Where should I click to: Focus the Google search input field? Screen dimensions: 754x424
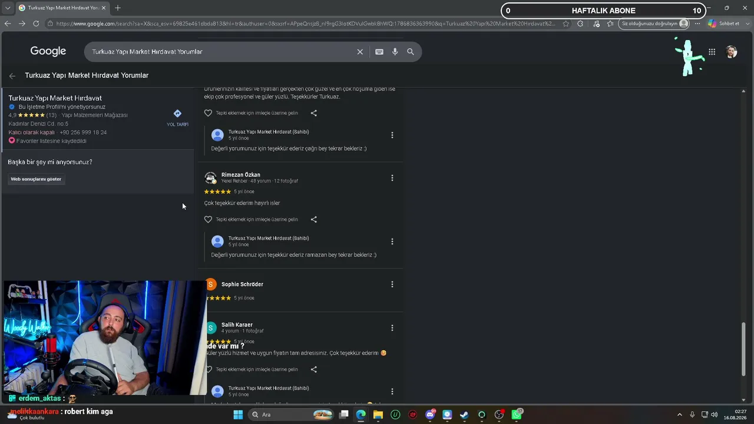click(221, 52)
